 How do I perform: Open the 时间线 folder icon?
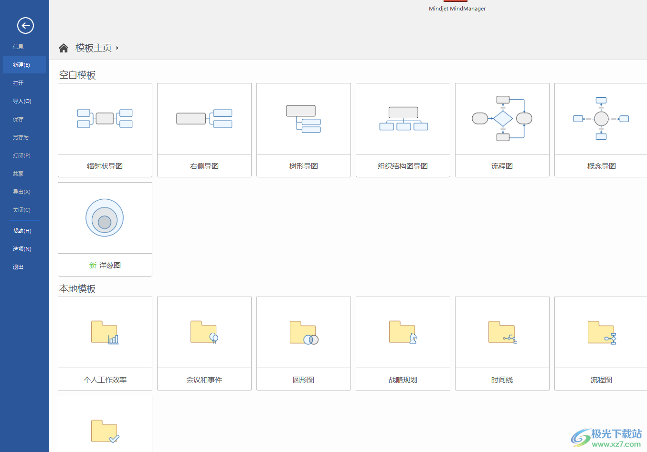(502, 332)
